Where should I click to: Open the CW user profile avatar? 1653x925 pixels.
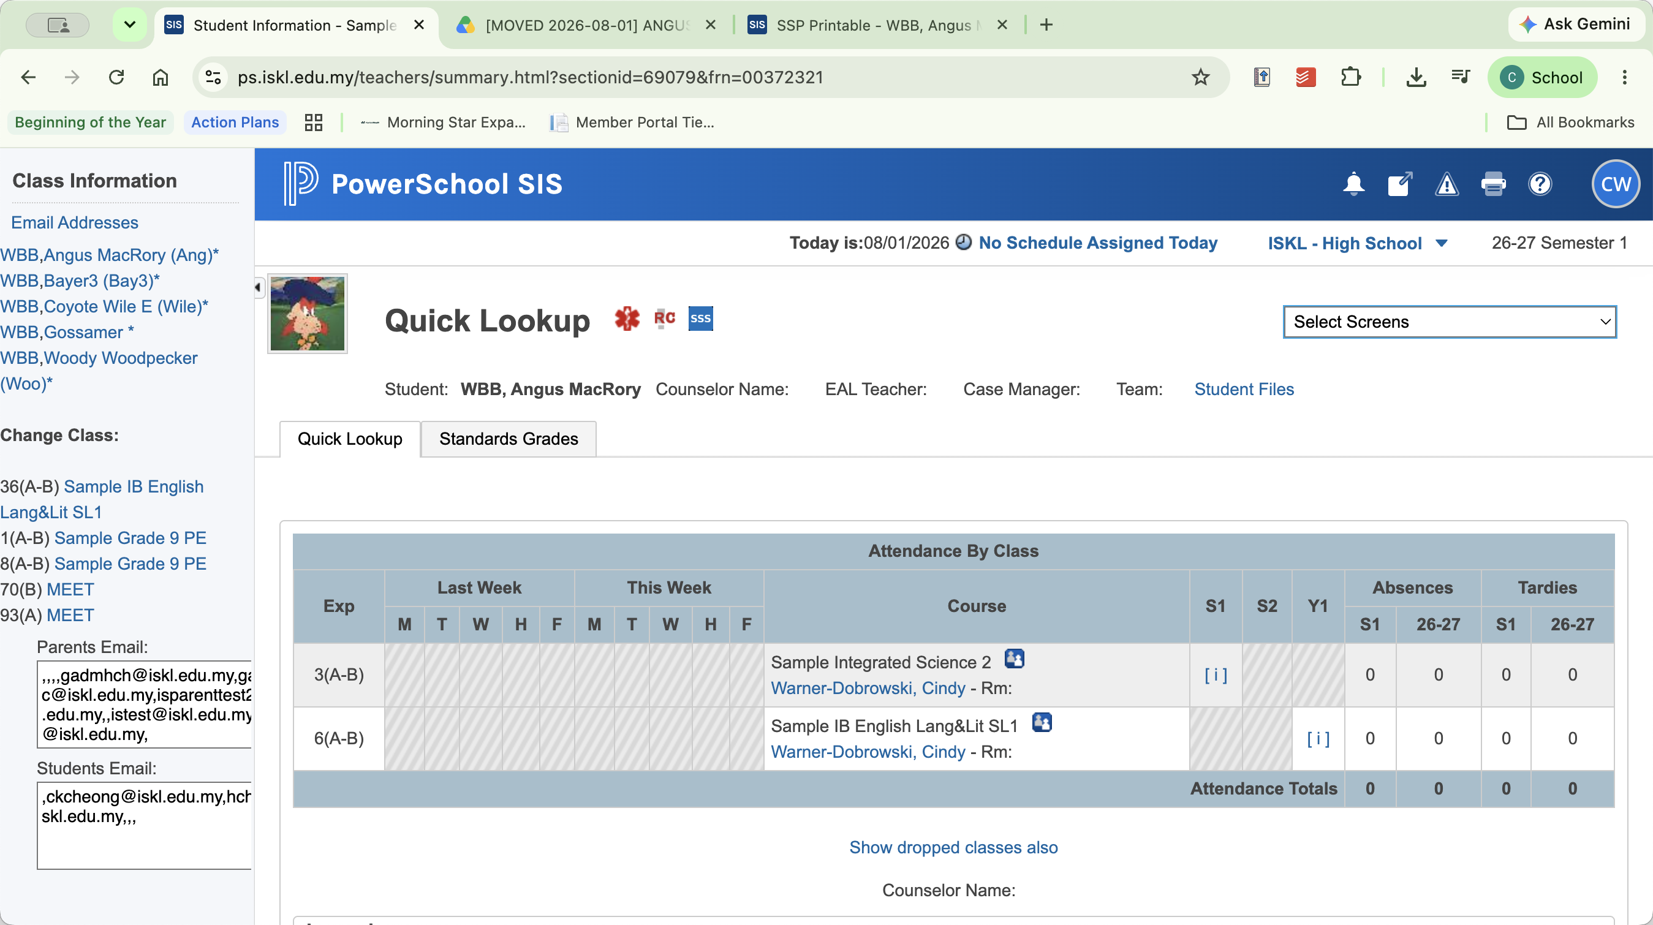1616,184
